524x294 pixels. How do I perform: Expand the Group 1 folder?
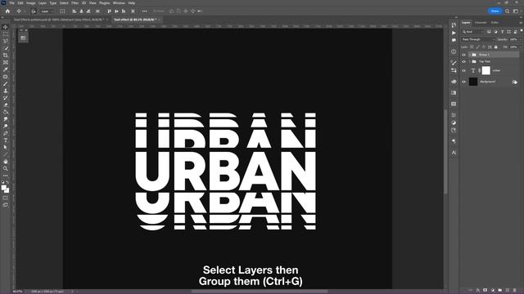tap(469, 55)
